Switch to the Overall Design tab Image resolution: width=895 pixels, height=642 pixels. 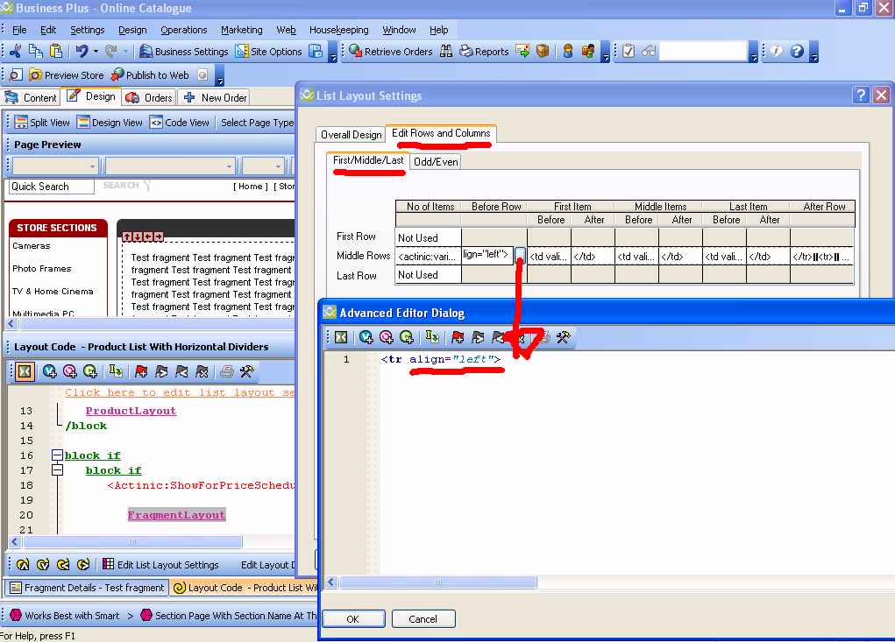pyautogui.click(x=351, y=135)
